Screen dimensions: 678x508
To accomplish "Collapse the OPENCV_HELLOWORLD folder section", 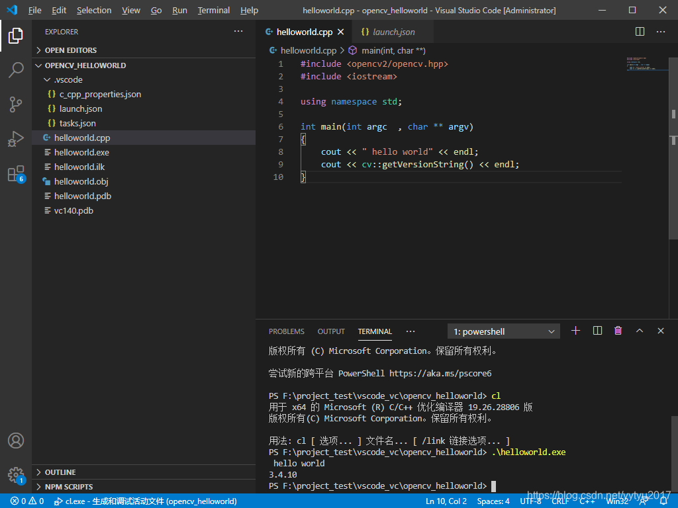I will coord(144,65).
